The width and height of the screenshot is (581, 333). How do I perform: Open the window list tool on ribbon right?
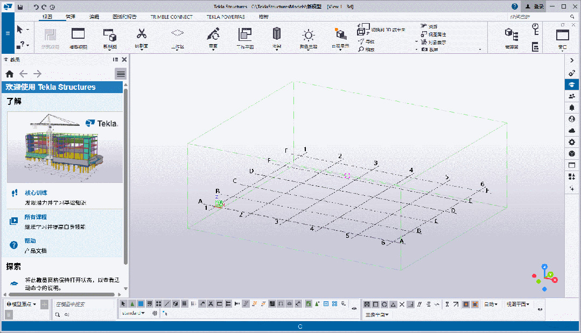tap(563, 38)
